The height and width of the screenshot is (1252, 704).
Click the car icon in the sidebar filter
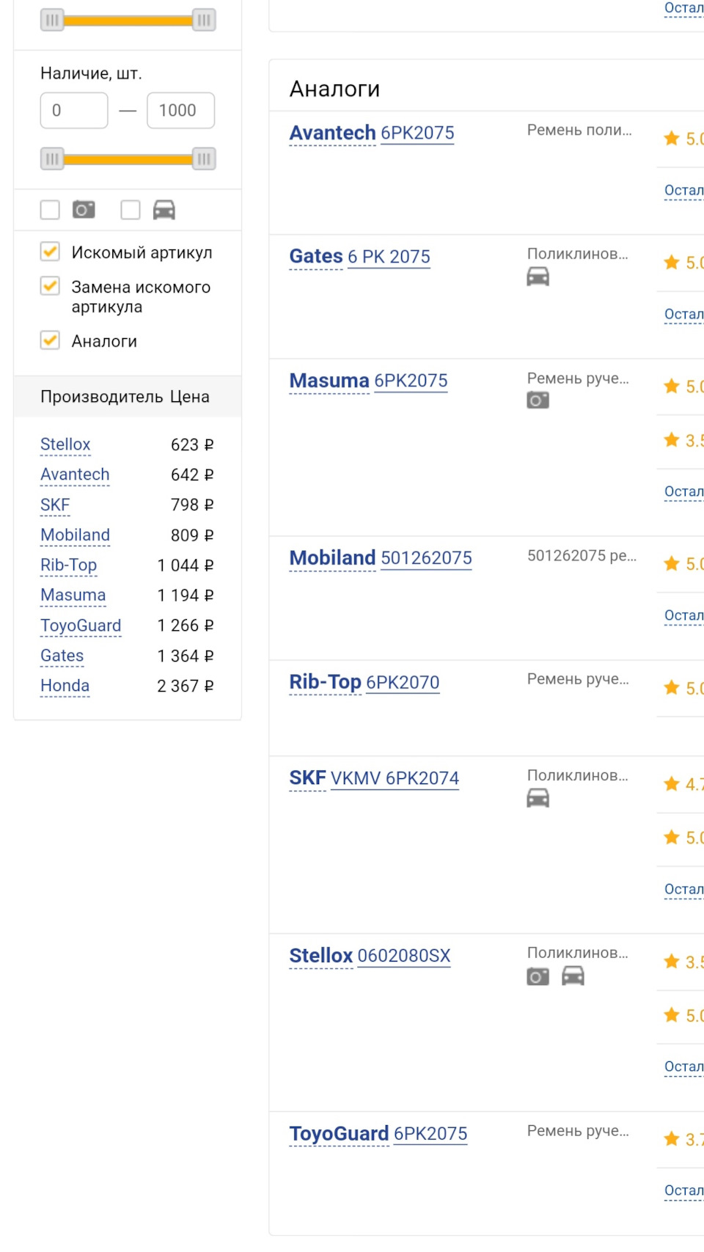164,210
